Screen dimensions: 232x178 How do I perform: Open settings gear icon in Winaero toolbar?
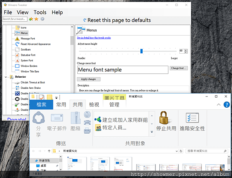43,19
